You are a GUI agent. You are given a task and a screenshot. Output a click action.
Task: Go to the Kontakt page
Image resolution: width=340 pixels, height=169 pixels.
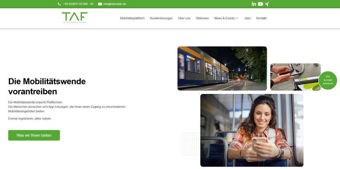click(261, 18)
